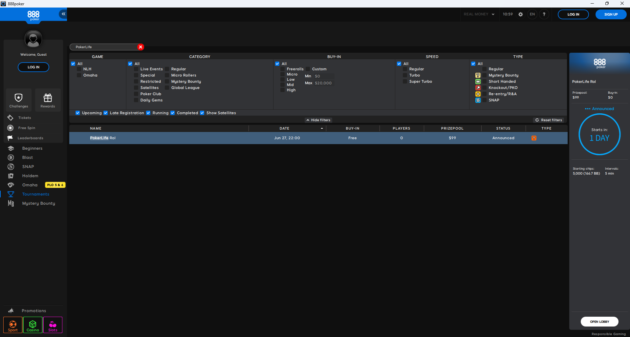Open help question mark icon
Viewport: 630px width, 337px height.
pos(544,14)
